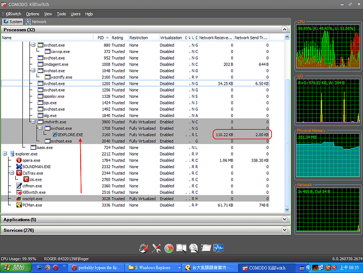Screen dimensions: 363x273
Task: Collapse the svchost.exe PID 1708 tree node
Action: coord(40,128)
